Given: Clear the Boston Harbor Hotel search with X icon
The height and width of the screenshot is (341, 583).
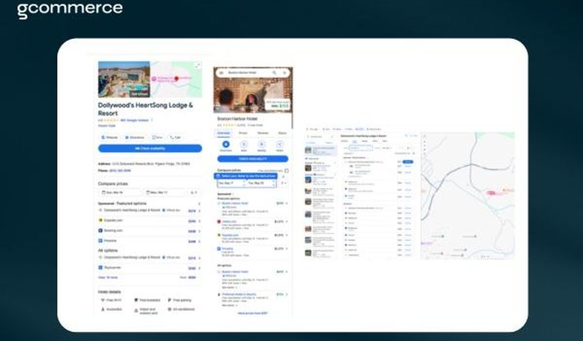Looking at the screenshot, I should pyautogui.click(x=284, y=73).
